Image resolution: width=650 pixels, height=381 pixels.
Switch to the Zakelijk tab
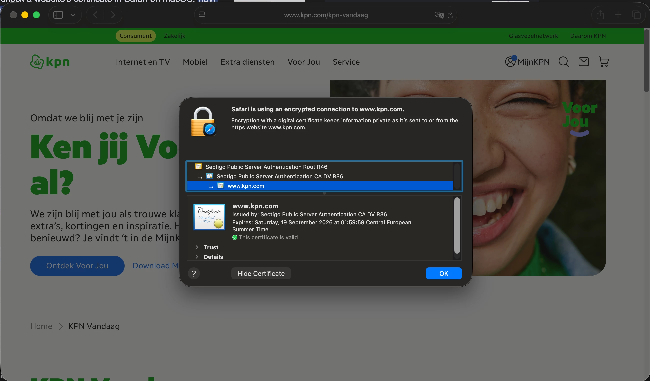click(x=174, y=36)
